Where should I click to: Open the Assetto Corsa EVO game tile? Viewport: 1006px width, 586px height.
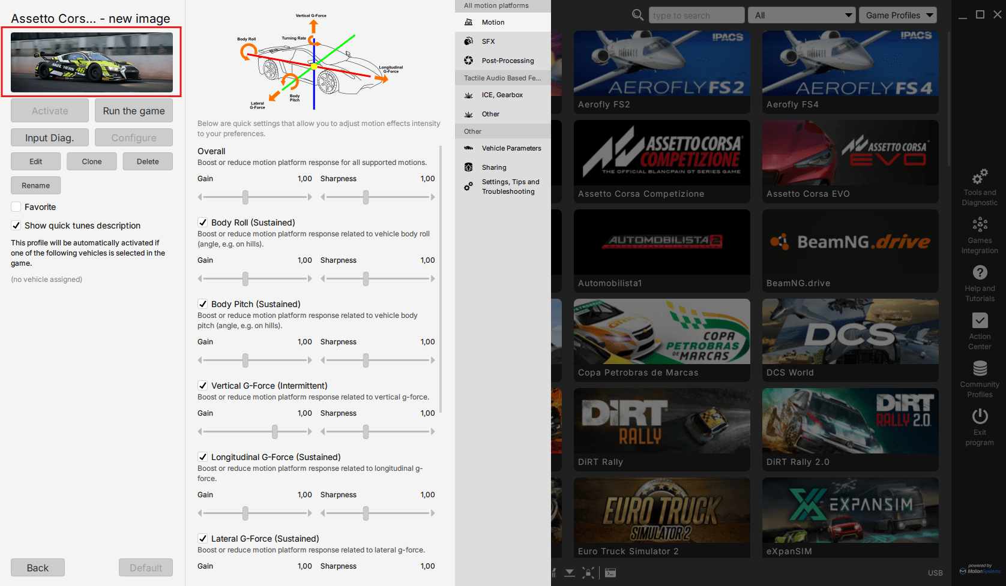click(x=850, y=161)
